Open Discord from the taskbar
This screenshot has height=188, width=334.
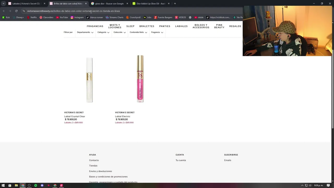(x=42, y=185)
